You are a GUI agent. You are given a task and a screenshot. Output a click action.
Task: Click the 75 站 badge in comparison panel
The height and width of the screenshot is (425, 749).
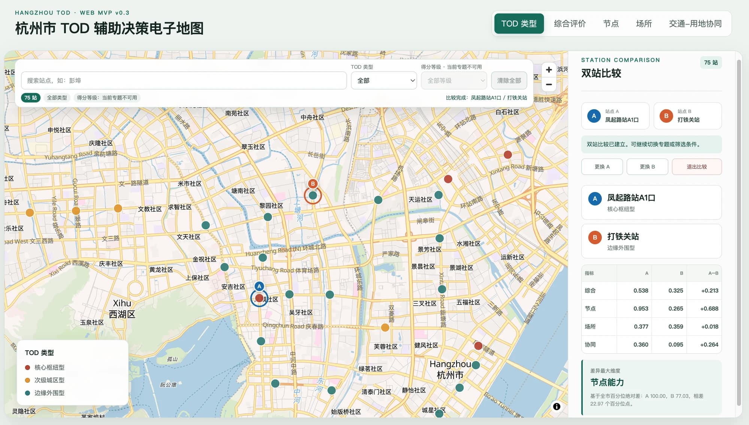click(x=711, y=62)
